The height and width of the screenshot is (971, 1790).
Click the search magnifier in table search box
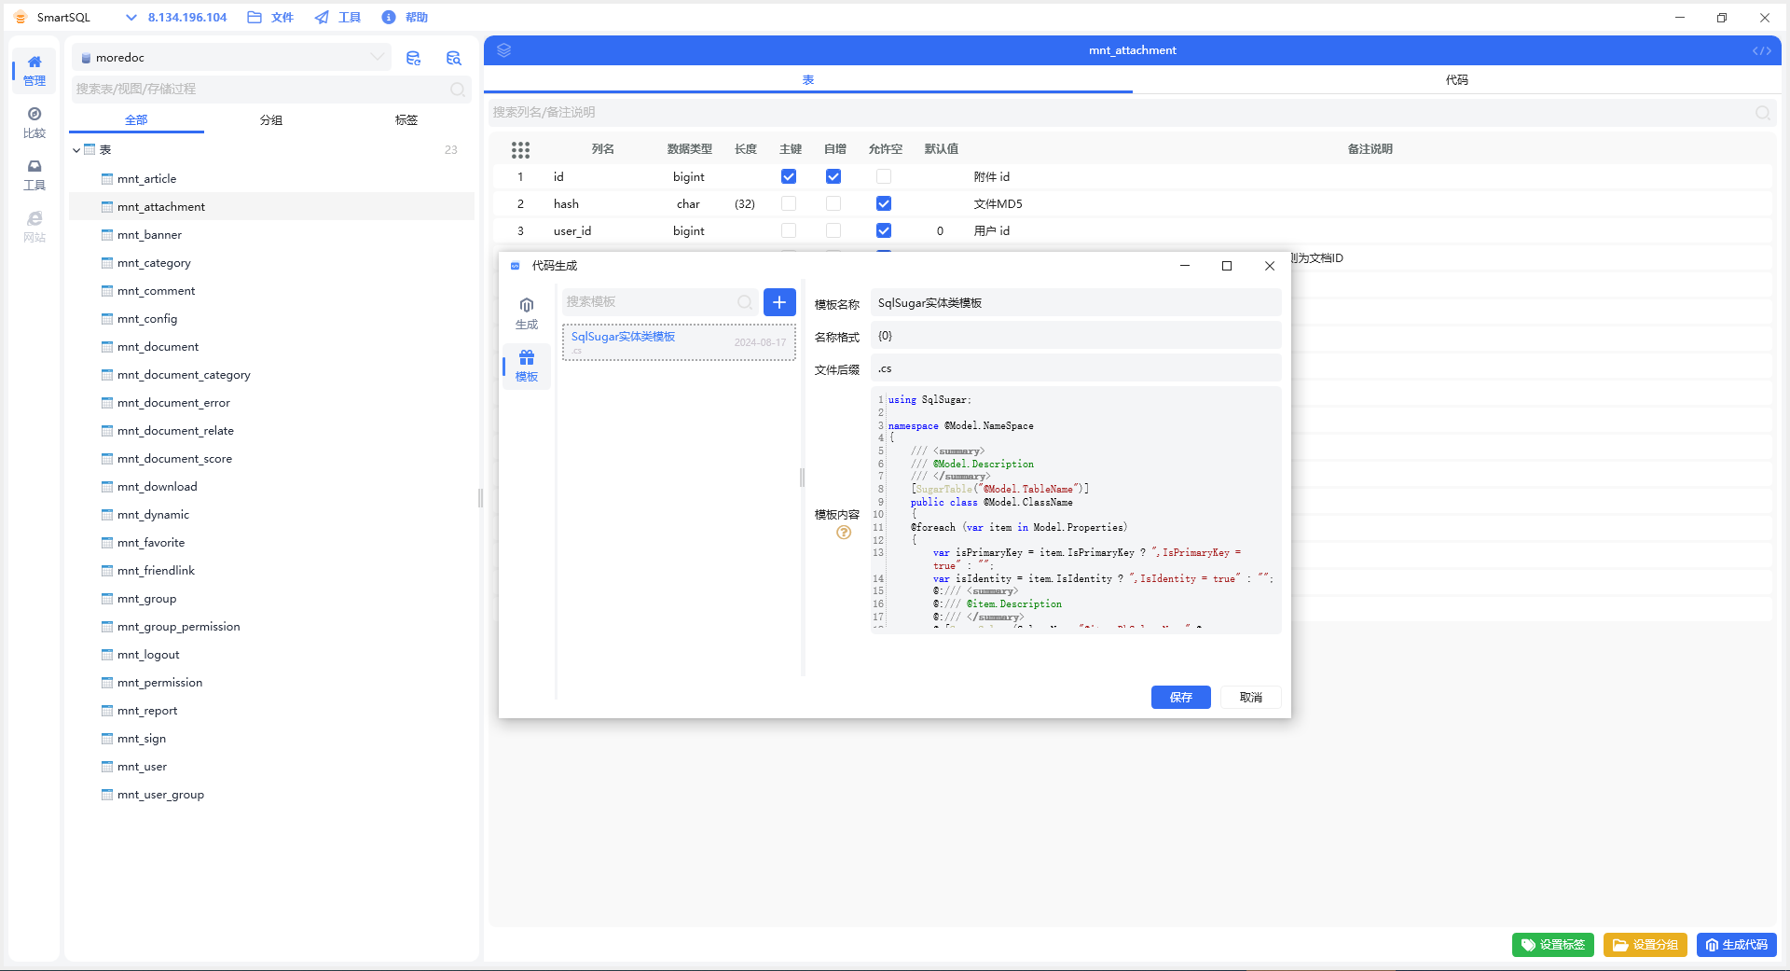pyautogui.click(x=458, y=90)
